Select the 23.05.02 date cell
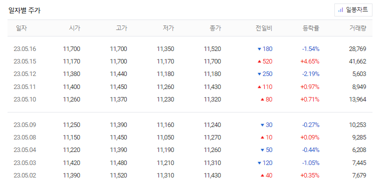Image resolution: width=378 pixels, height=187 pixels. (x=25, y=175)
